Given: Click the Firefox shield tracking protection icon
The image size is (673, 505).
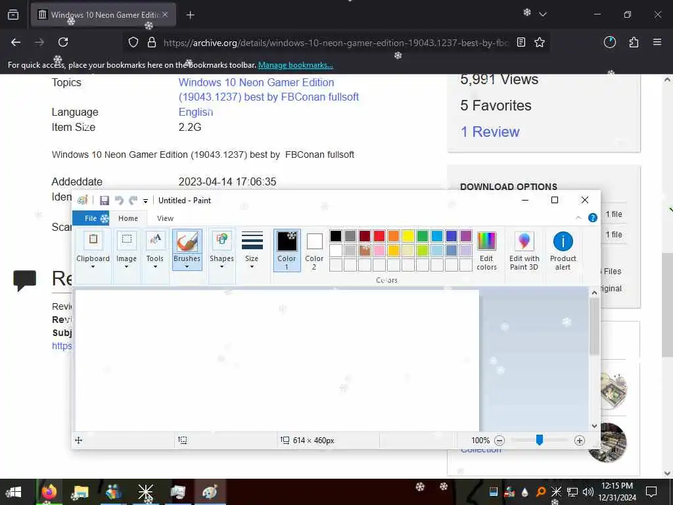Looking at the screenshot, I should tap(133, 42).
